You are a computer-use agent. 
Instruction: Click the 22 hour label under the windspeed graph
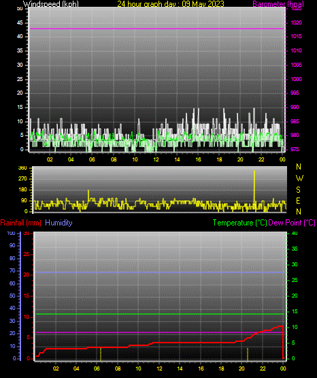[x=261, y=159]
